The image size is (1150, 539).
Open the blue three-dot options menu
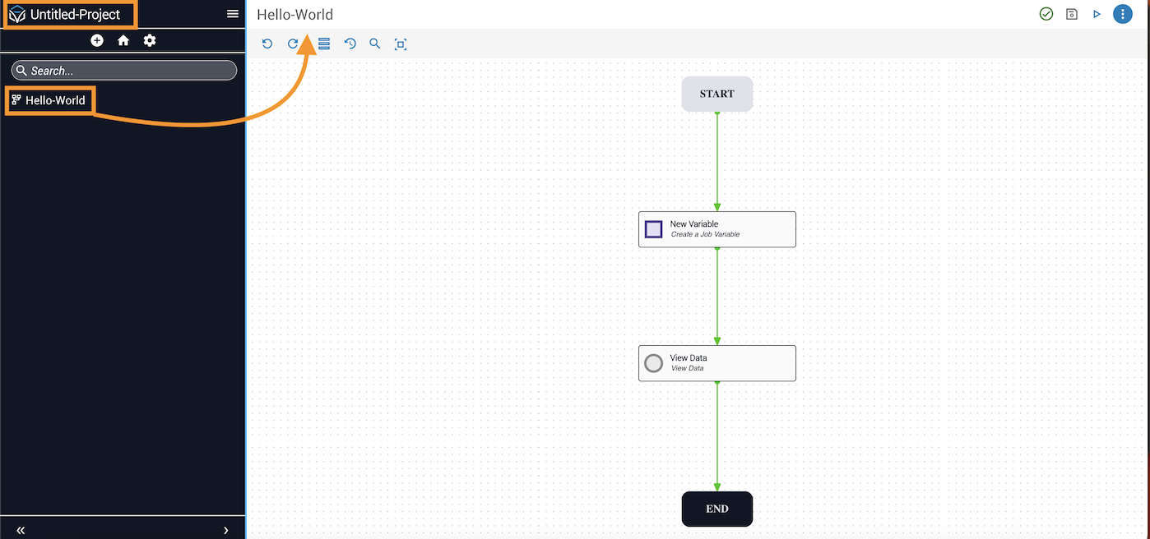1122,14
